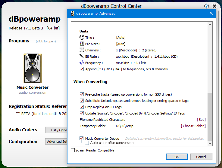Click the File Sizes icon
The width and height of the screenshot is (222, 168).
point(82,44)
